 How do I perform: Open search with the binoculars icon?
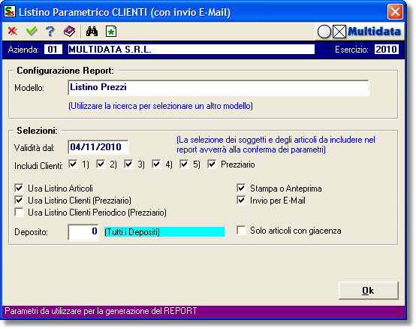(92, 32)
